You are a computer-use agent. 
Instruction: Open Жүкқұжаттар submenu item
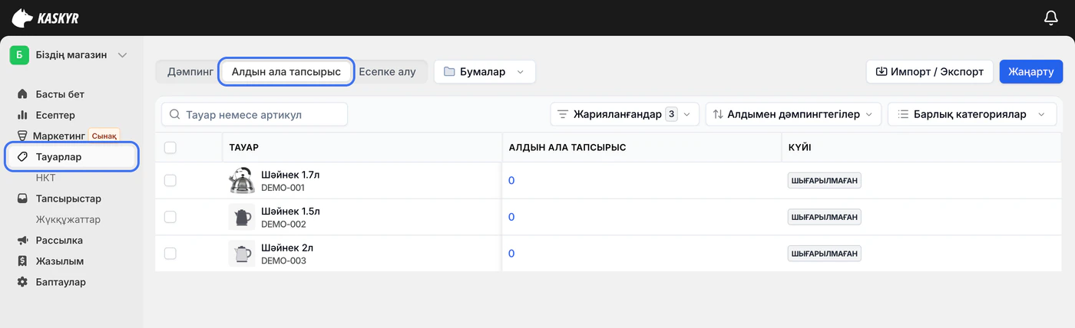[68, 219]
